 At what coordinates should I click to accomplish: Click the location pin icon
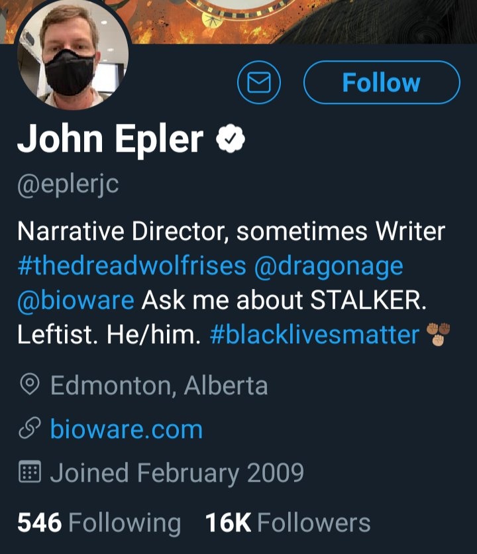(28, 385)
